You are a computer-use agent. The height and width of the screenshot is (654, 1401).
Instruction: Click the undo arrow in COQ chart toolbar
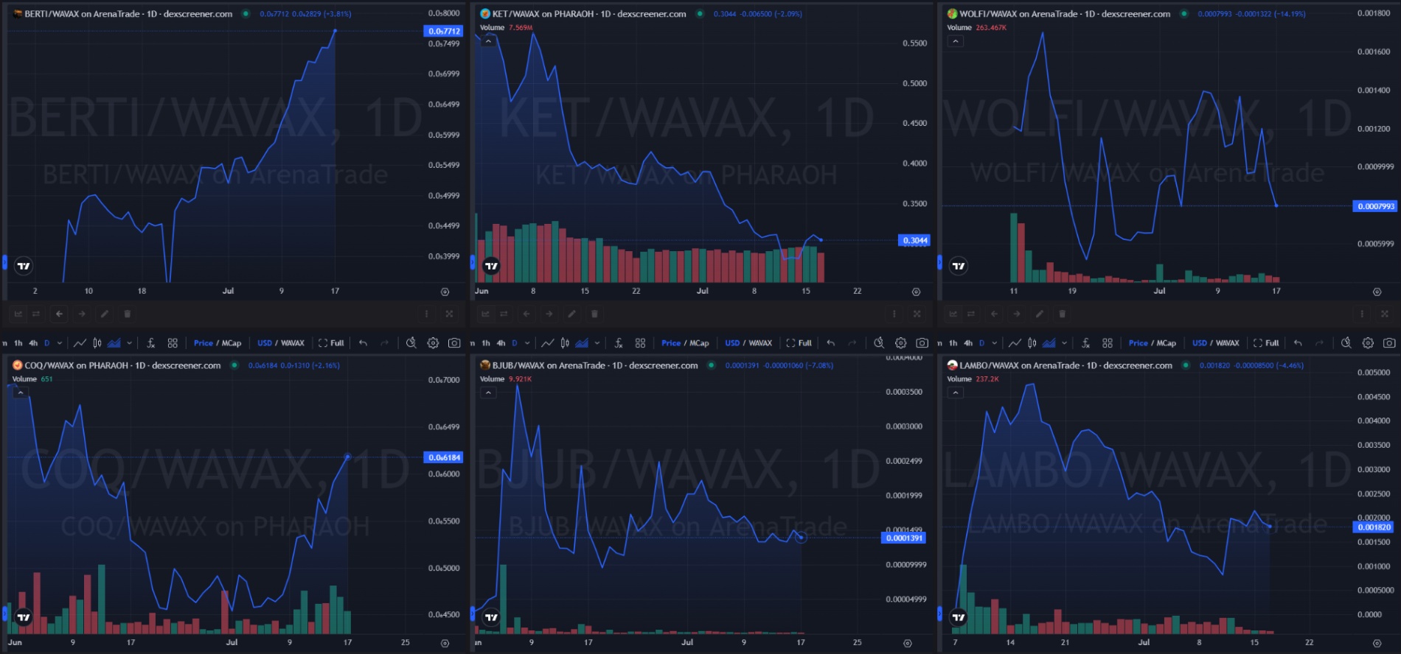click(x=363, y=343)
